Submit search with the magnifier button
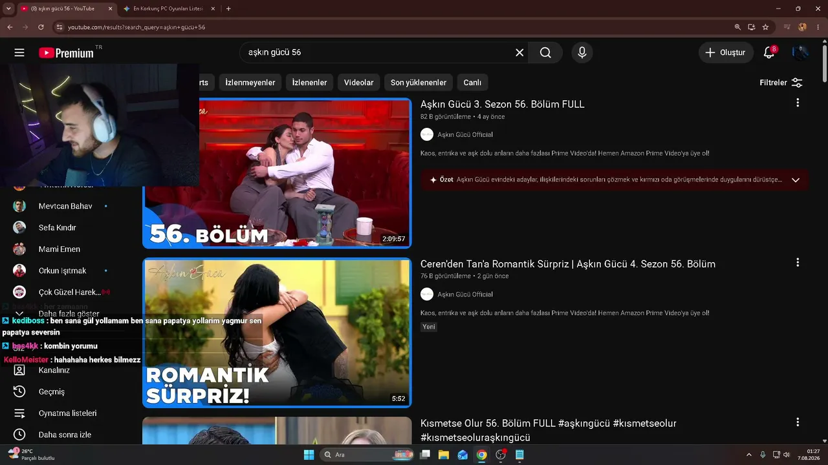 click(545, 52)
